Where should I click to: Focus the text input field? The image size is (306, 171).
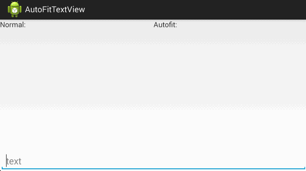pos(153,161)
